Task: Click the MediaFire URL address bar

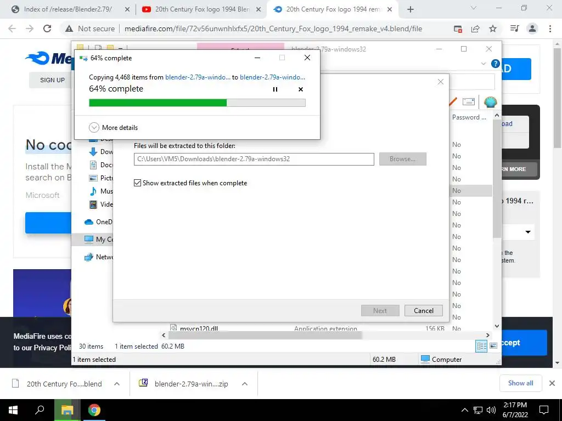Action: (273, 29)
